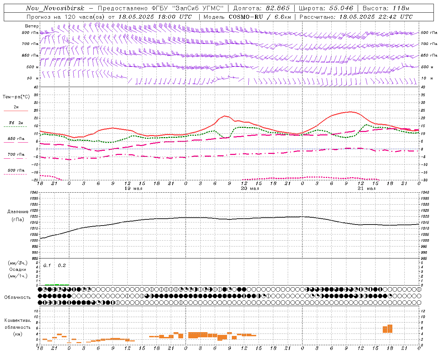Click the Ветер wind panel label
Screen dimensions: 439x351
click(32, 26)
